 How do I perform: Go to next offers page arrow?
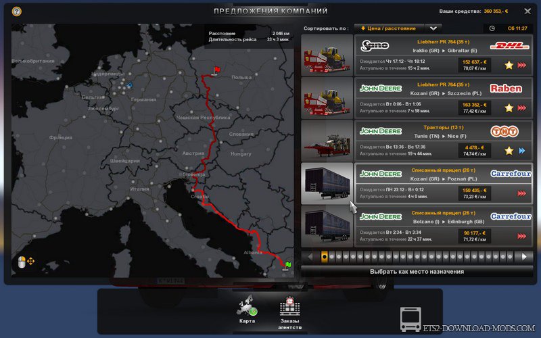pyautogui.click(x=524, y=257)
